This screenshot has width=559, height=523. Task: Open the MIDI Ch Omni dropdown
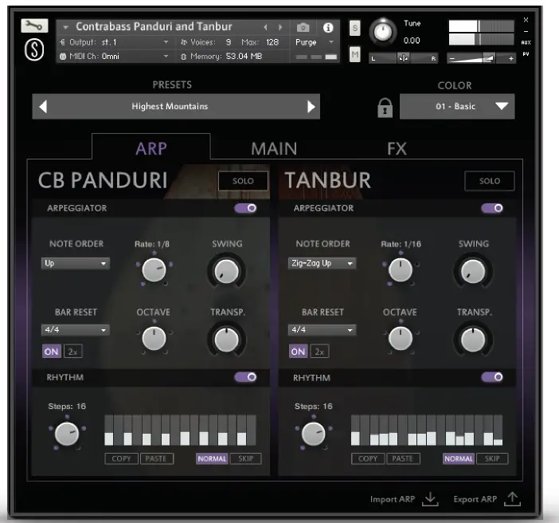(114, 56)
